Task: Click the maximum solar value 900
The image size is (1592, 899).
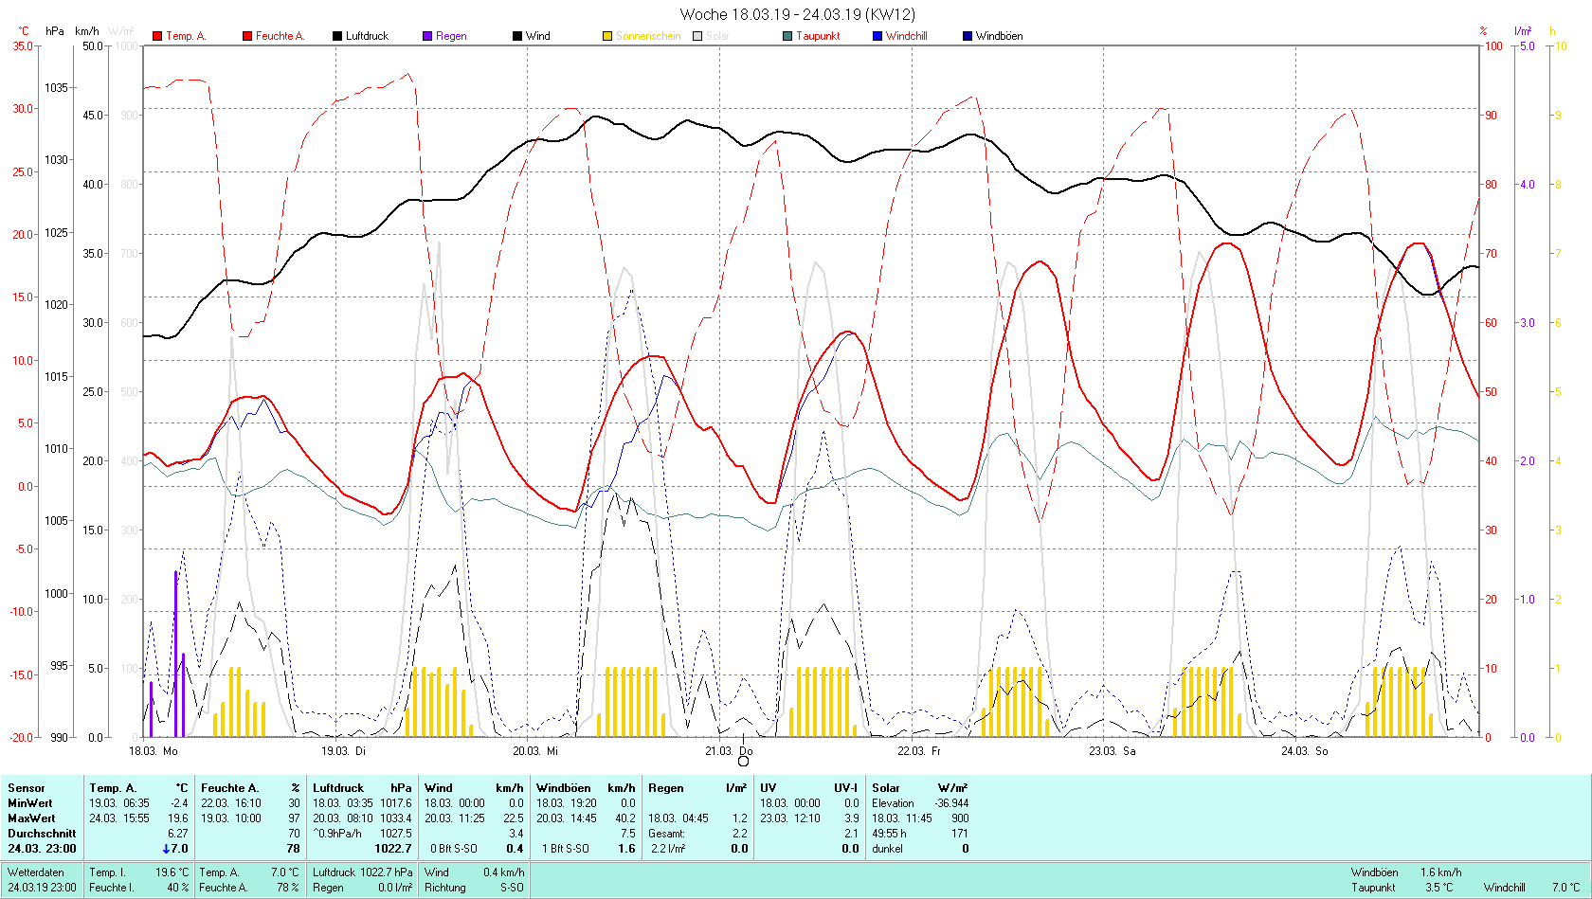Action: pyautogui.click(x=960, y=818)
